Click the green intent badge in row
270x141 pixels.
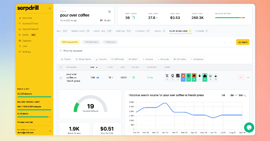pos(133,78)
